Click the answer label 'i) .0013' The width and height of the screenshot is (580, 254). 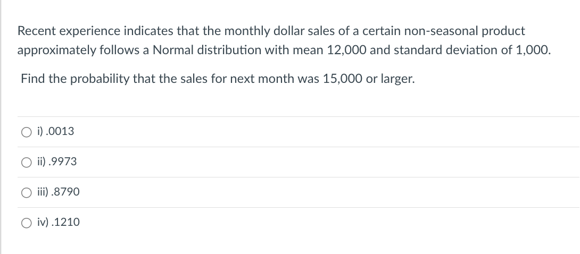tap(55, 131)
